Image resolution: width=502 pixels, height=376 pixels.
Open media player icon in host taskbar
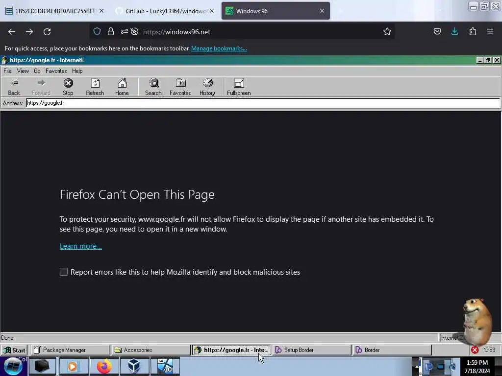73,366
